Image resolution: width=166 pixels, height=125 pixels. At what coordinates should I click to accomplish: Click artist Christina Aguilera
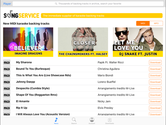point(109,69)
